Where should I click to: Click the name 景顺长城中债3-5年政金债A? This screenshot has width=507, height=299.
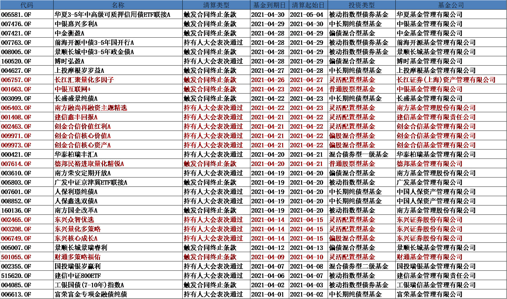point(94,52)
